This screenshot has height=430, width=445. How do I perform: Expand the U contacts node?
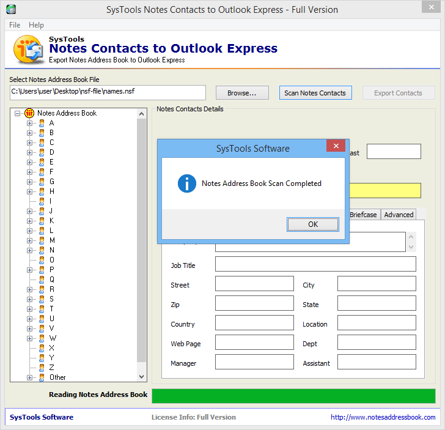[x=29, y=319]
